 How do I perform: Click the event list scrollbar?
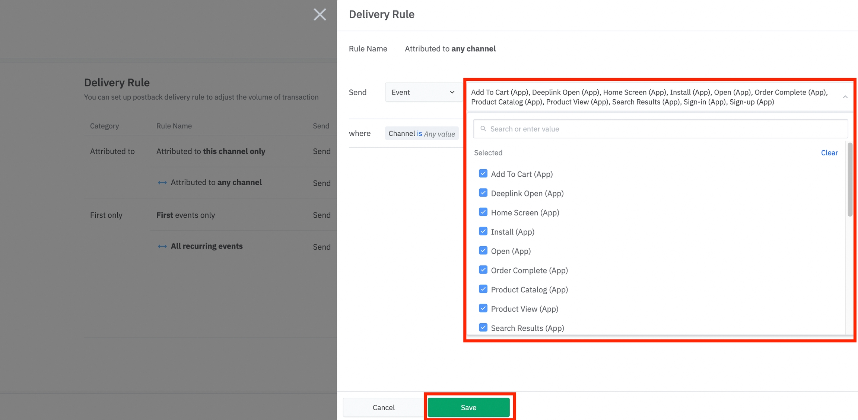click(x=850, y=179)
